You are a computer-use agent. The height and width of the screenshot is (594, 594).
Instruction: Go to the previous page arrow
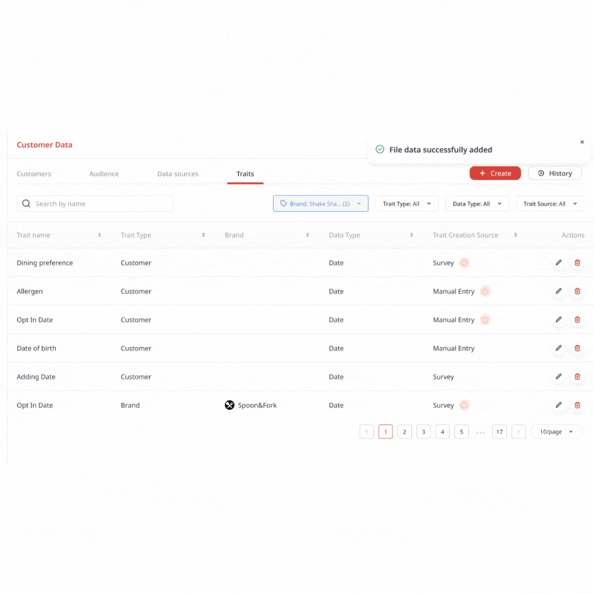[366, 432]
